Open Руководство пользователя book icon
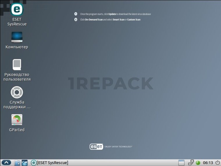This screenshot has width=221, height=166. click(x=17, y=64)
